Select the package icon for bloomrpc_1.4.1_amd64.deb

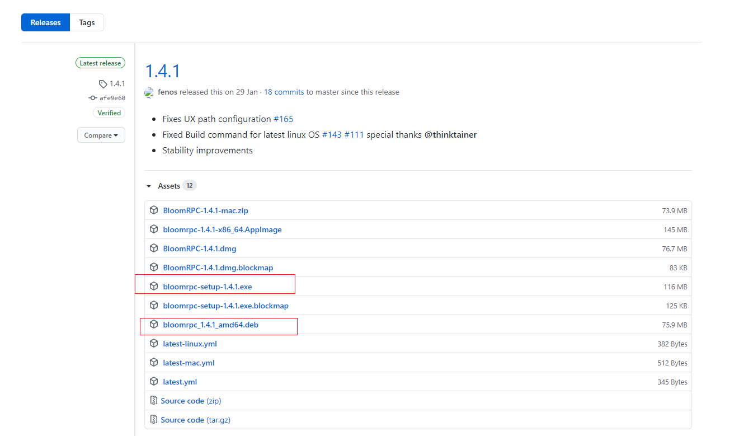tap(154, 325)
